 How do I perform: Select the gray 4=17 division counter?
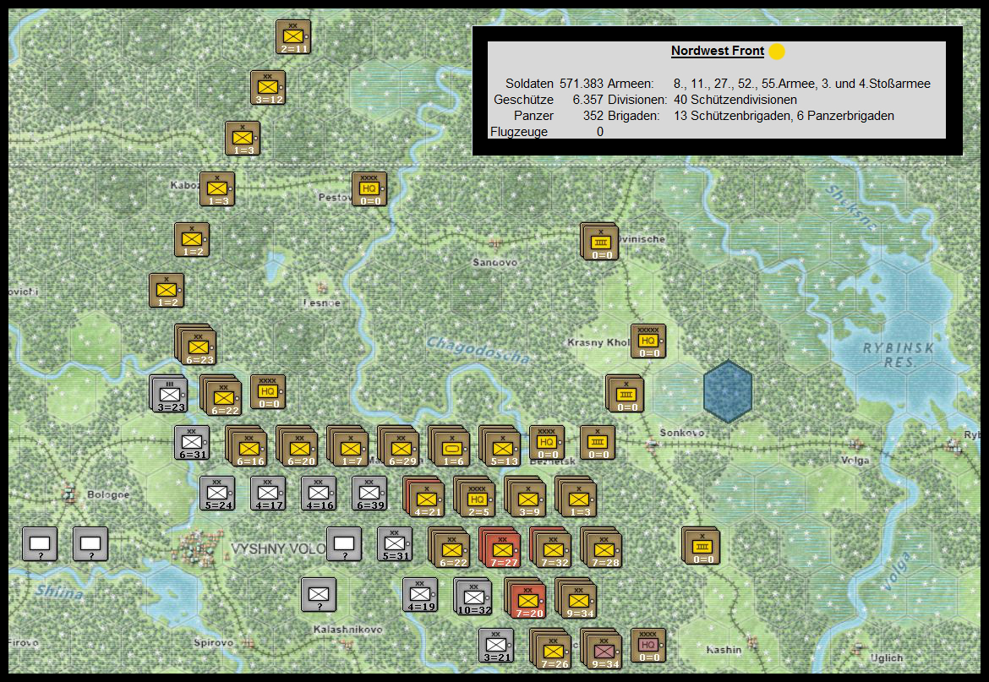268,493
